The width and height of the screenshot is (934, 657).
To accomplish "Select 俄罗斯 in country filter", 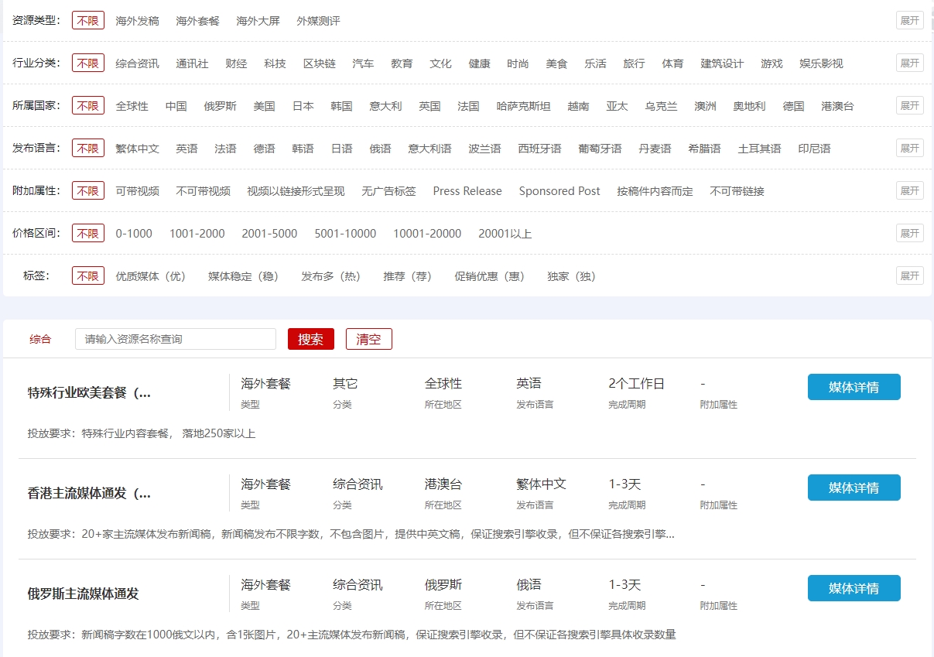I will (220, 106).
